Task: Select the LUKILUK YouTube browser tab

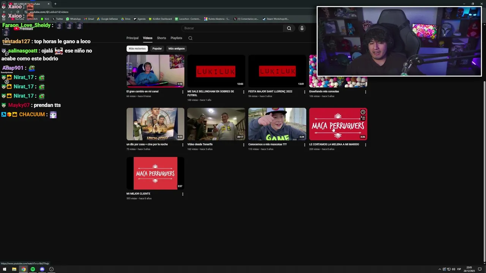Action: 30,4
